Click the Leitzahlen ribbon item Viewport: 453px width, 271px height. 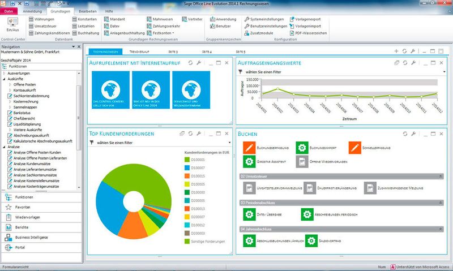tap(83, 26)
